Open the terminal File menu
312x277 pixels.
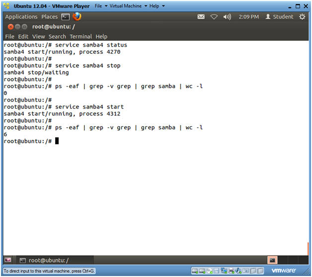10,37
